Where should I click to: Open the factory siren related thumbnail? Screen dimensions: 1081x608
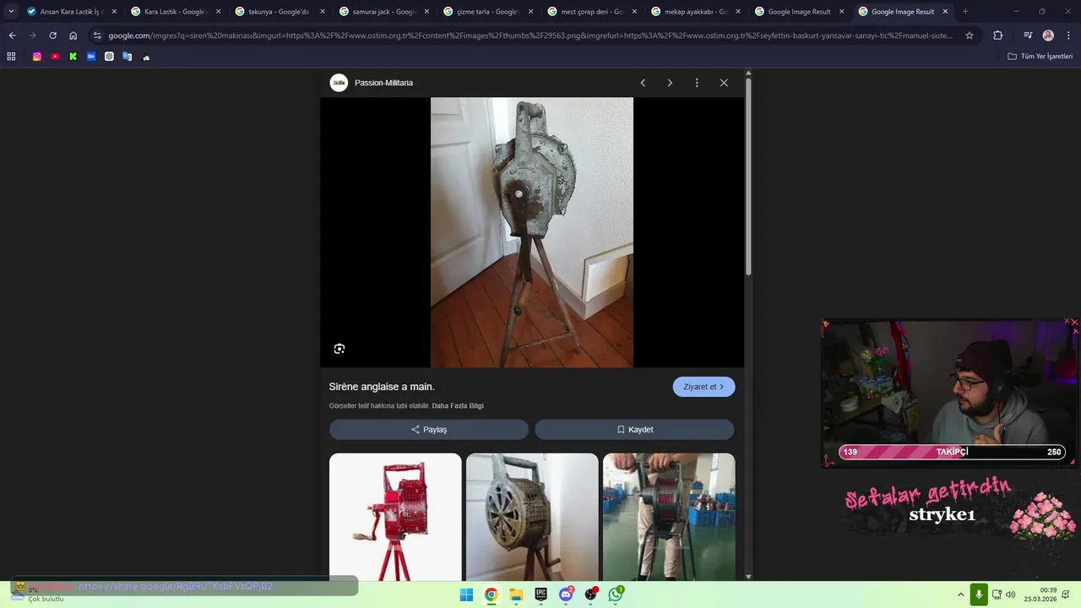669,517
